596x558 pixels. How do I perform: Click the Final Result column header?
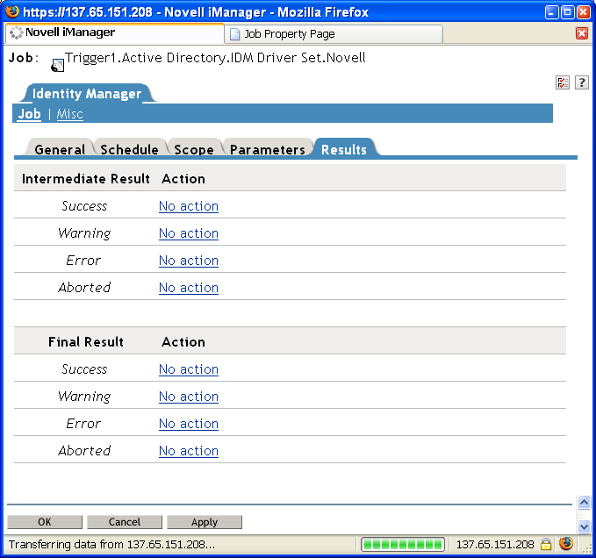85,342
